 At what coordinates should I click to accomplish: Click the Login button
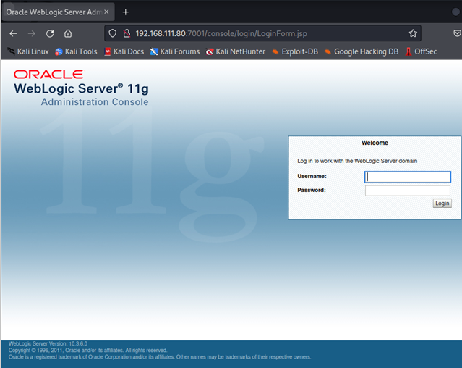[442, 204]
